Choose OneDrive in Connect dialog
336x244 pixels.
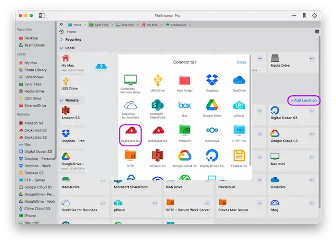[239, 84]
